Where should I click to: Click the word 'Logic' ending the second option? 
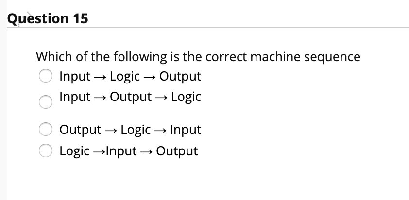(x=186, y=97)
